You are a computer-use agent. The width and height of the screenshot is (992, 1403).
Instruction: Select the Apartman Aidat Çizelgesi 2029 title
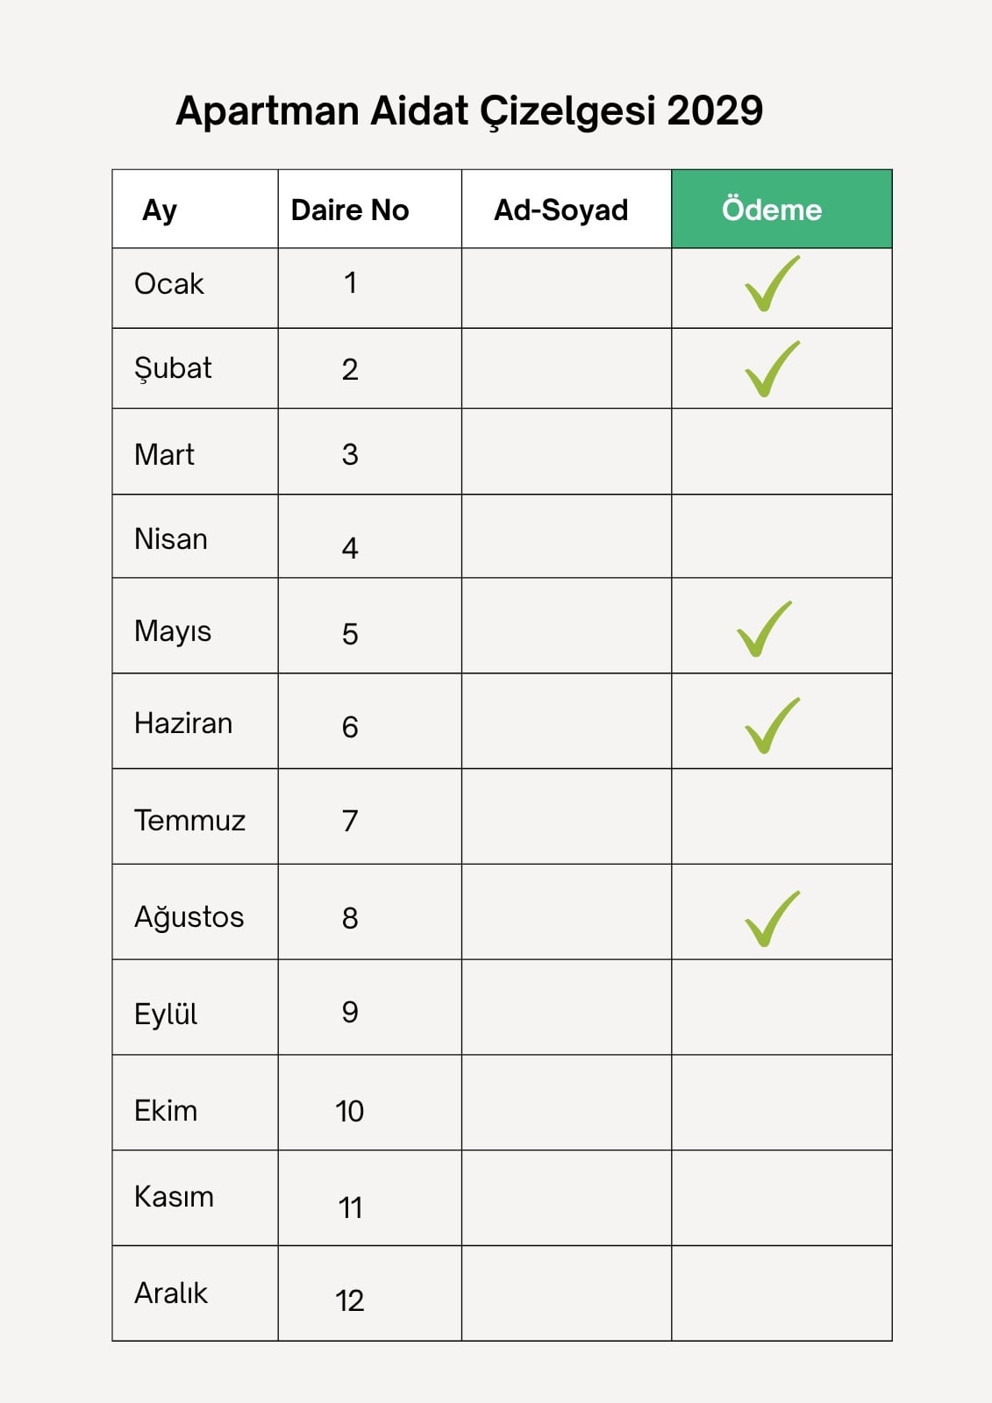tap(469, 111)
